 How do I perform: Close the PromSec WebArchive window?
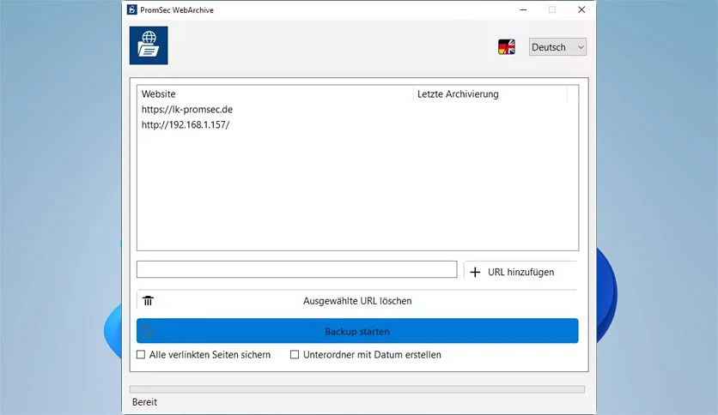click(x=581, y=9)
